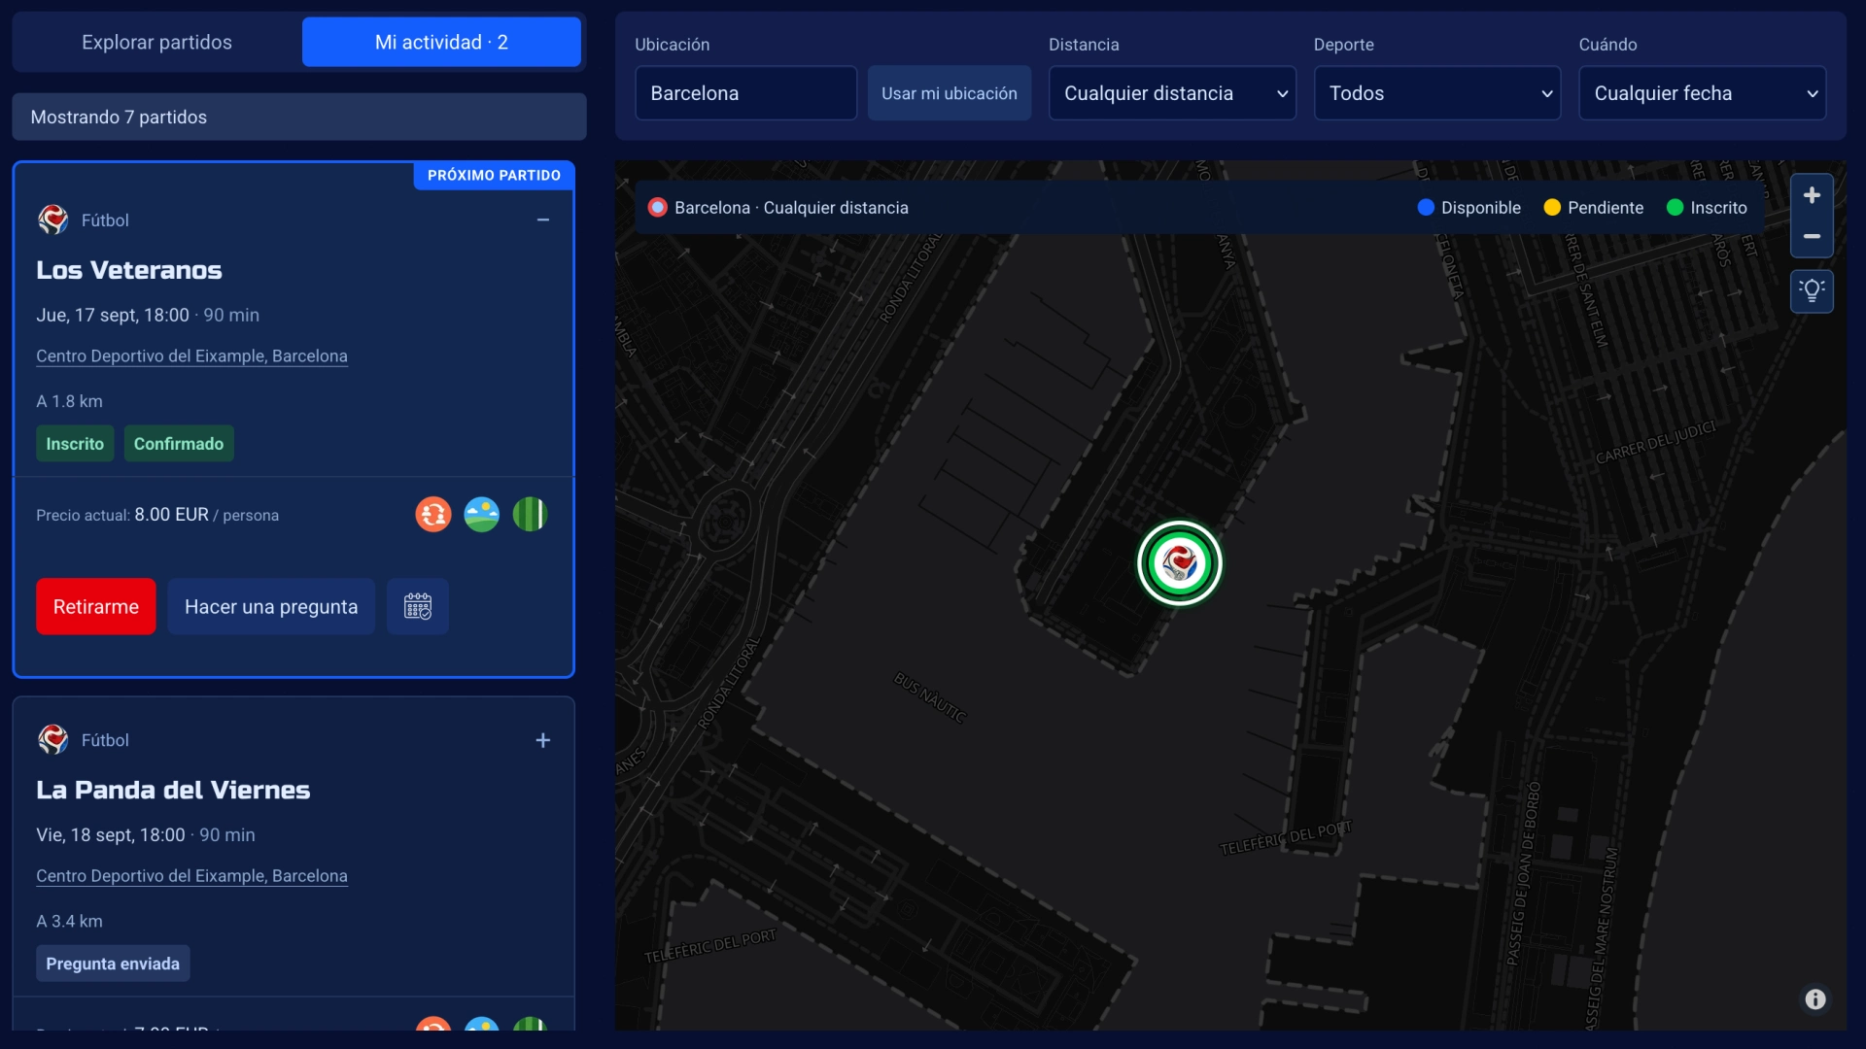This screenshot has height=1049, width=1866.
Task: Click the Disponible blue legend dot
Action: (1426, 207)
